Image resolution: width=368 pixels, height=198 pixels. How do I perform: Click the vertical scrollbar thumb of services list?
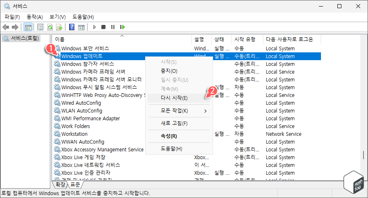[x=364, y=155]
